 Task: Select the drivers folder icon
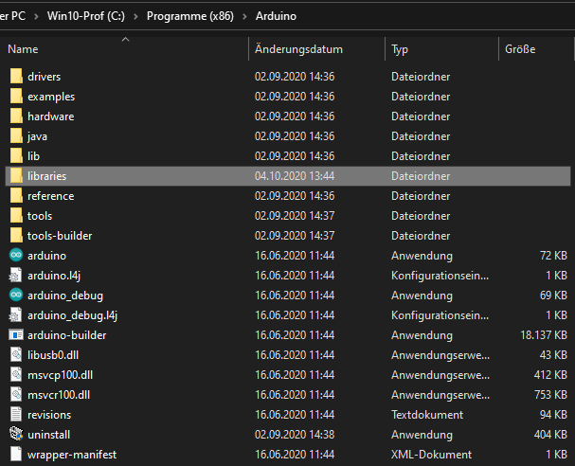point(15,77)
